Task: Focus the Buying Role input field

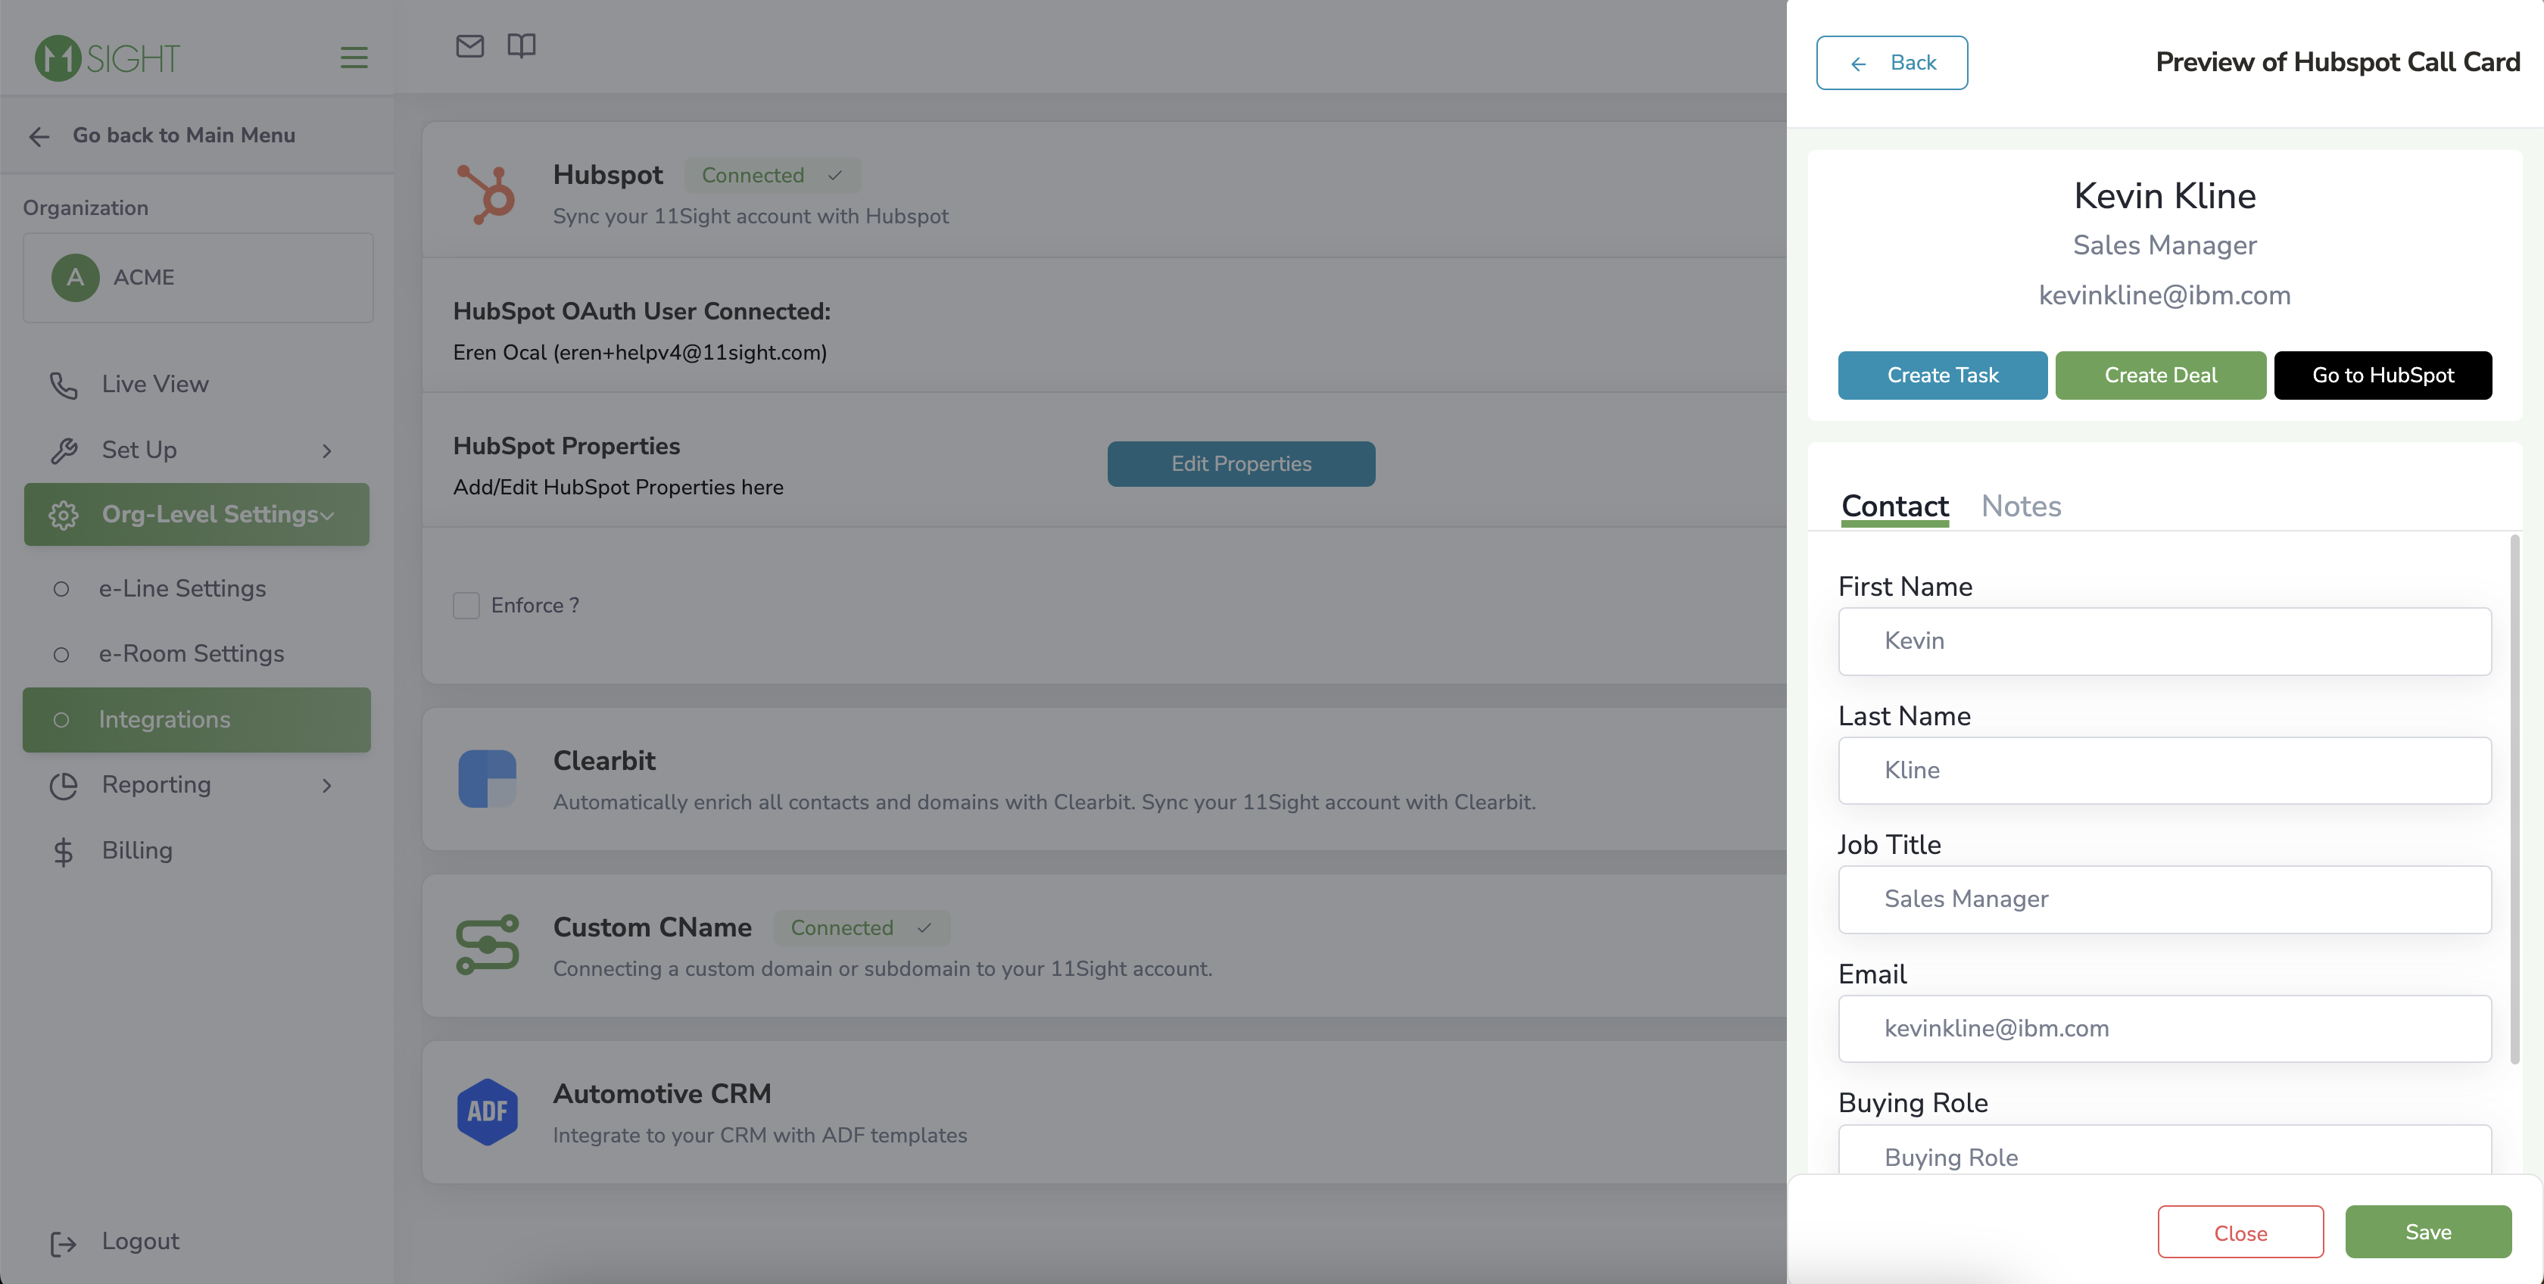Action: [2164, 1151]
